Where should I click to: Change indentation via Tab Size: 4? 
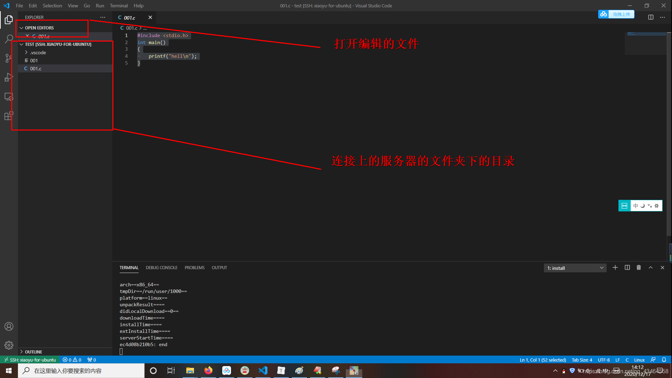point(582,360)
